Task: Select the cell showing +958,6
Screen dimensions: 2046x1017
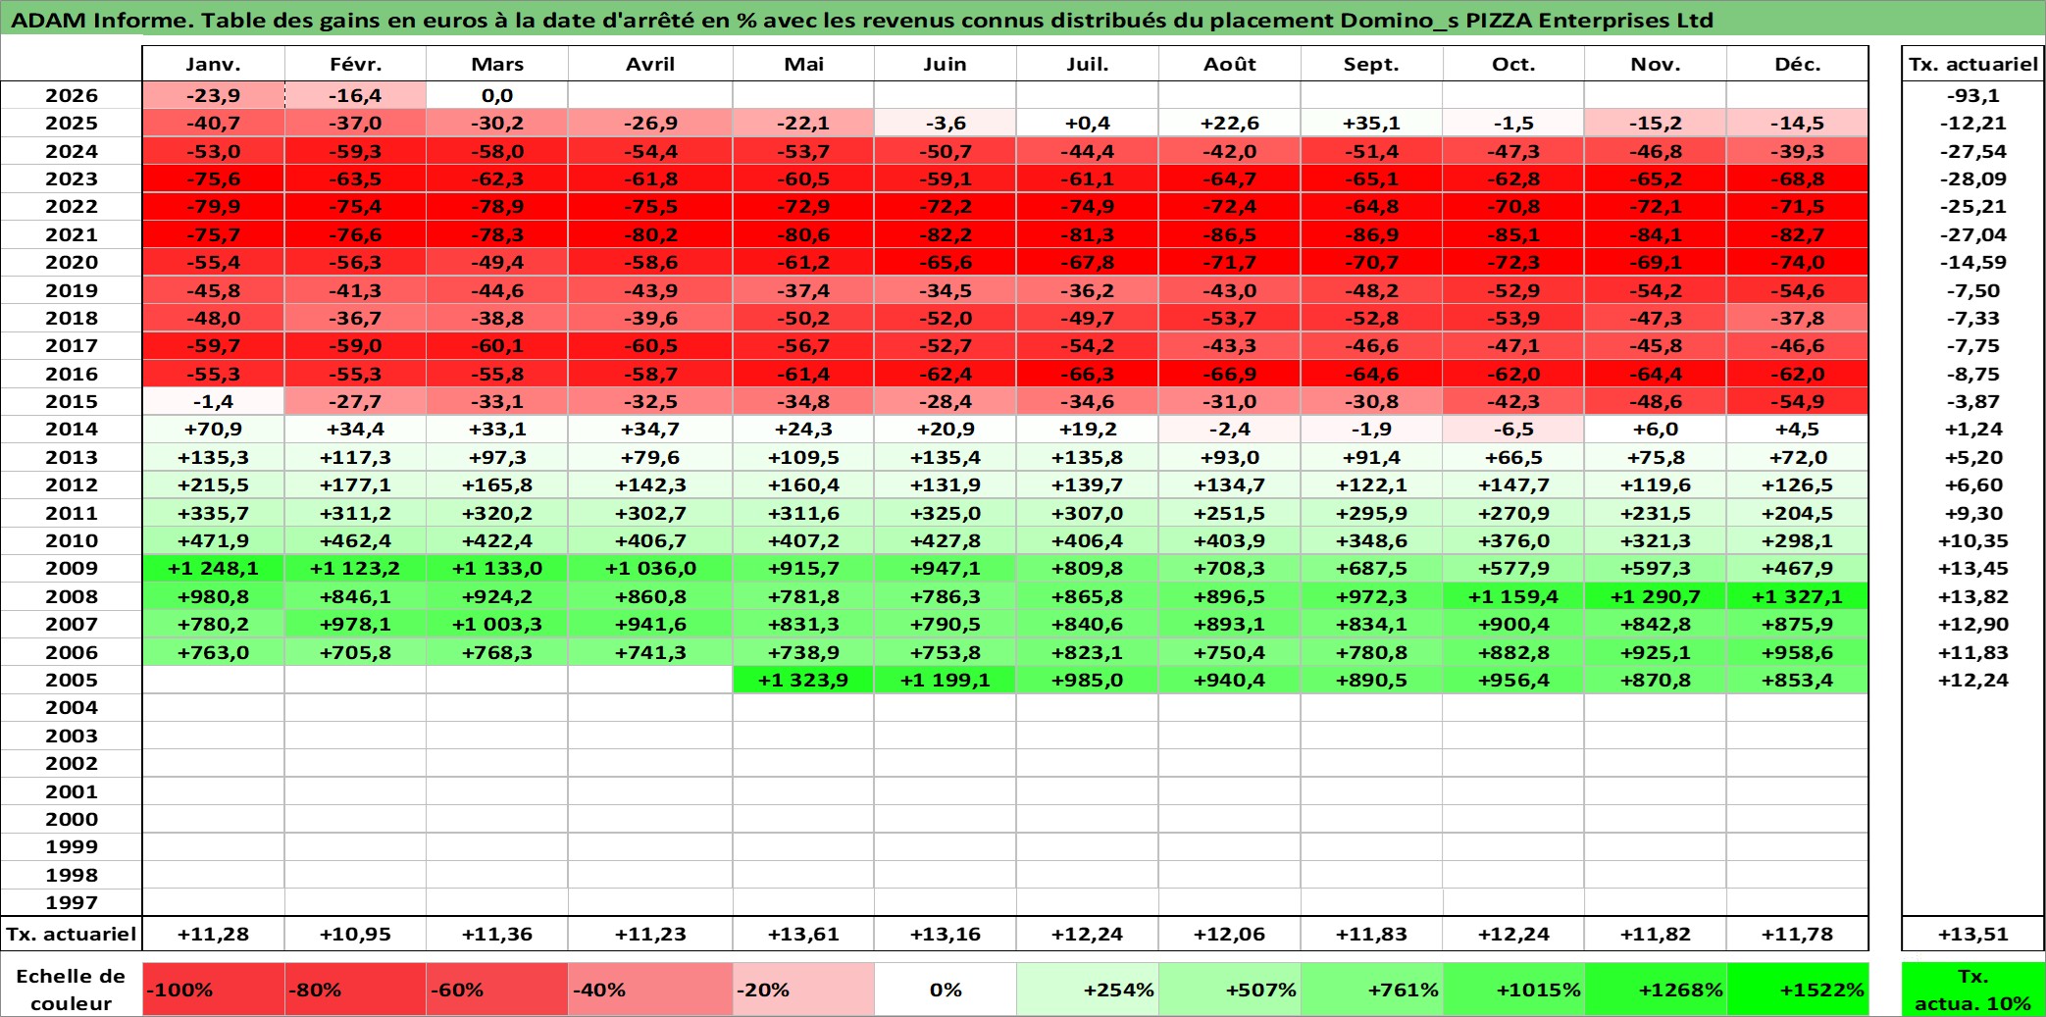Action: pyautogui.click(x=1797, y=652)
